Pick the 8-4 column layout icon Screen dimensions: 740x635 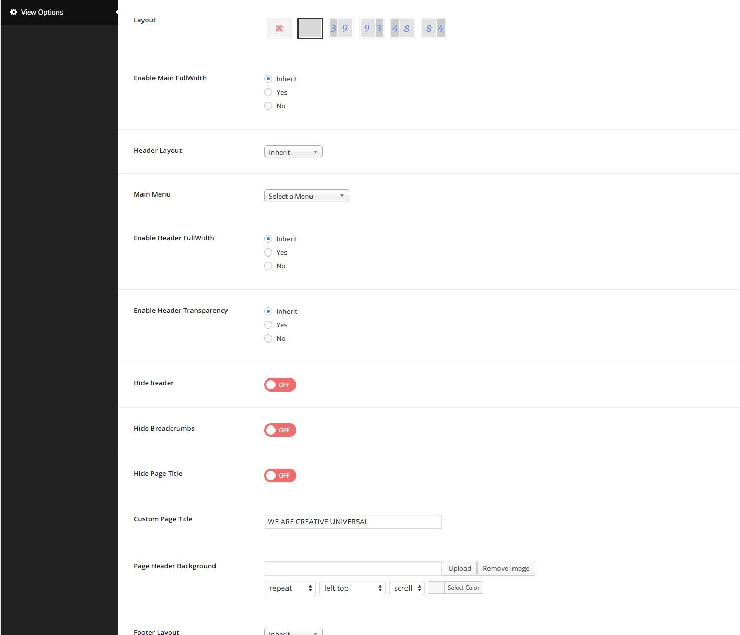pos(433,28)
